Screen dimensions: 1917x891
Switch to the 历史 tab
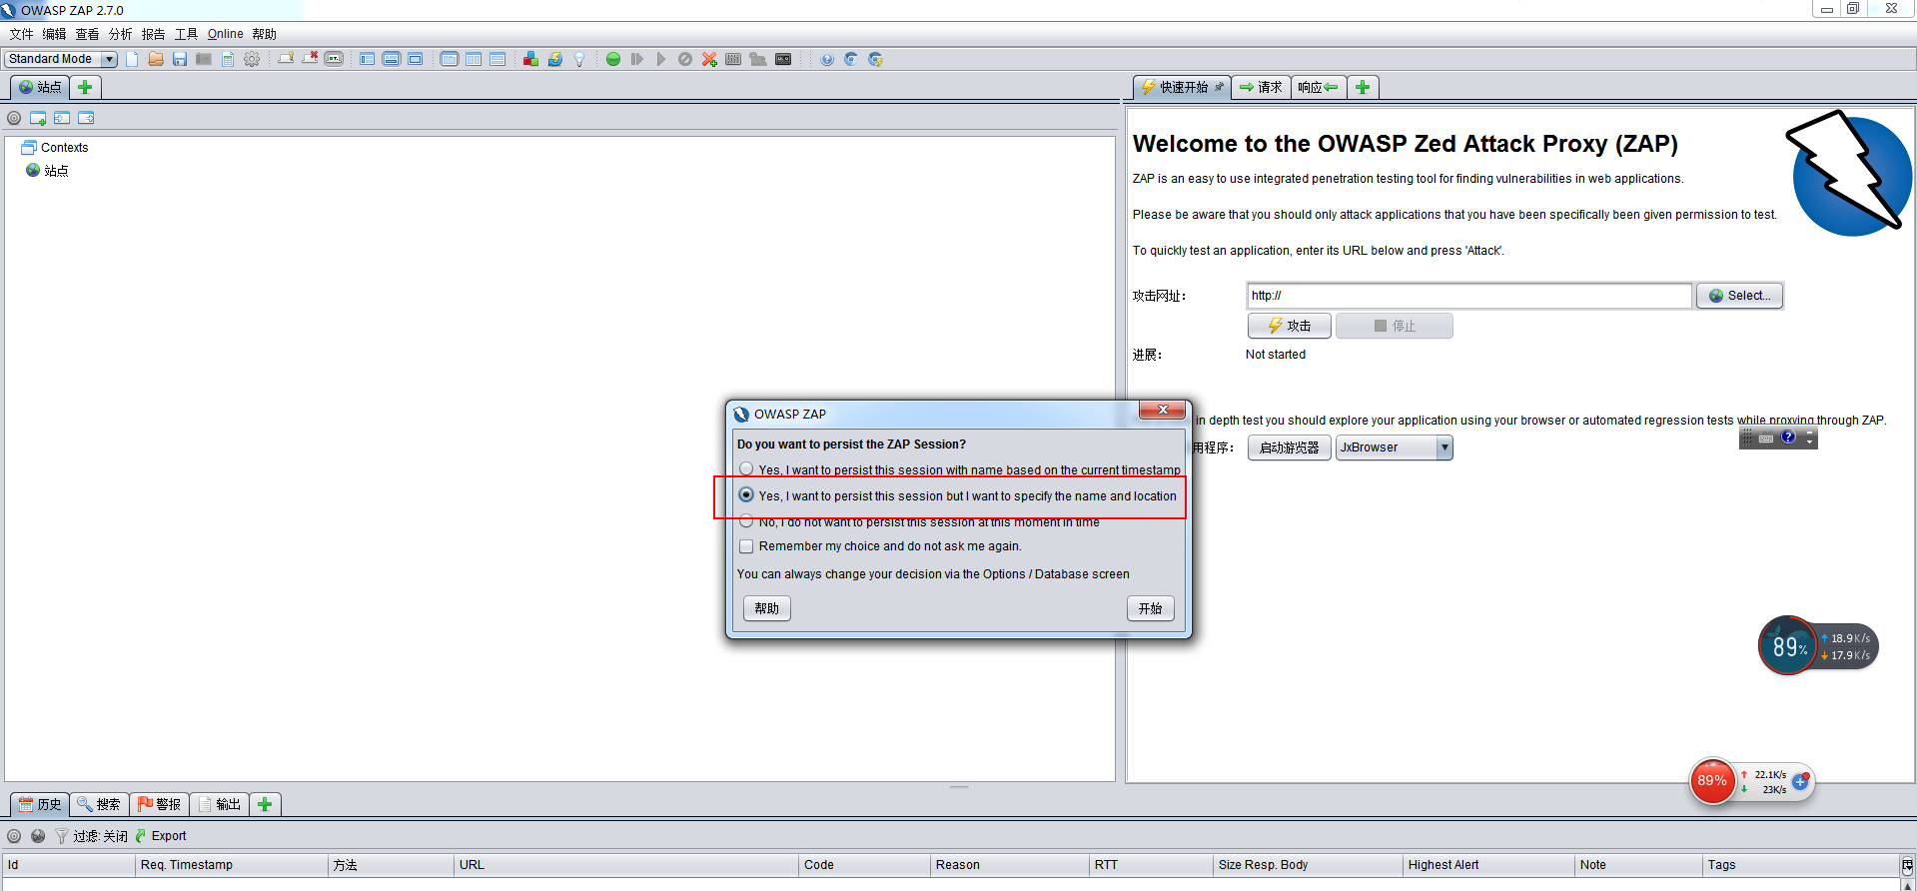[x=40, y=804]
